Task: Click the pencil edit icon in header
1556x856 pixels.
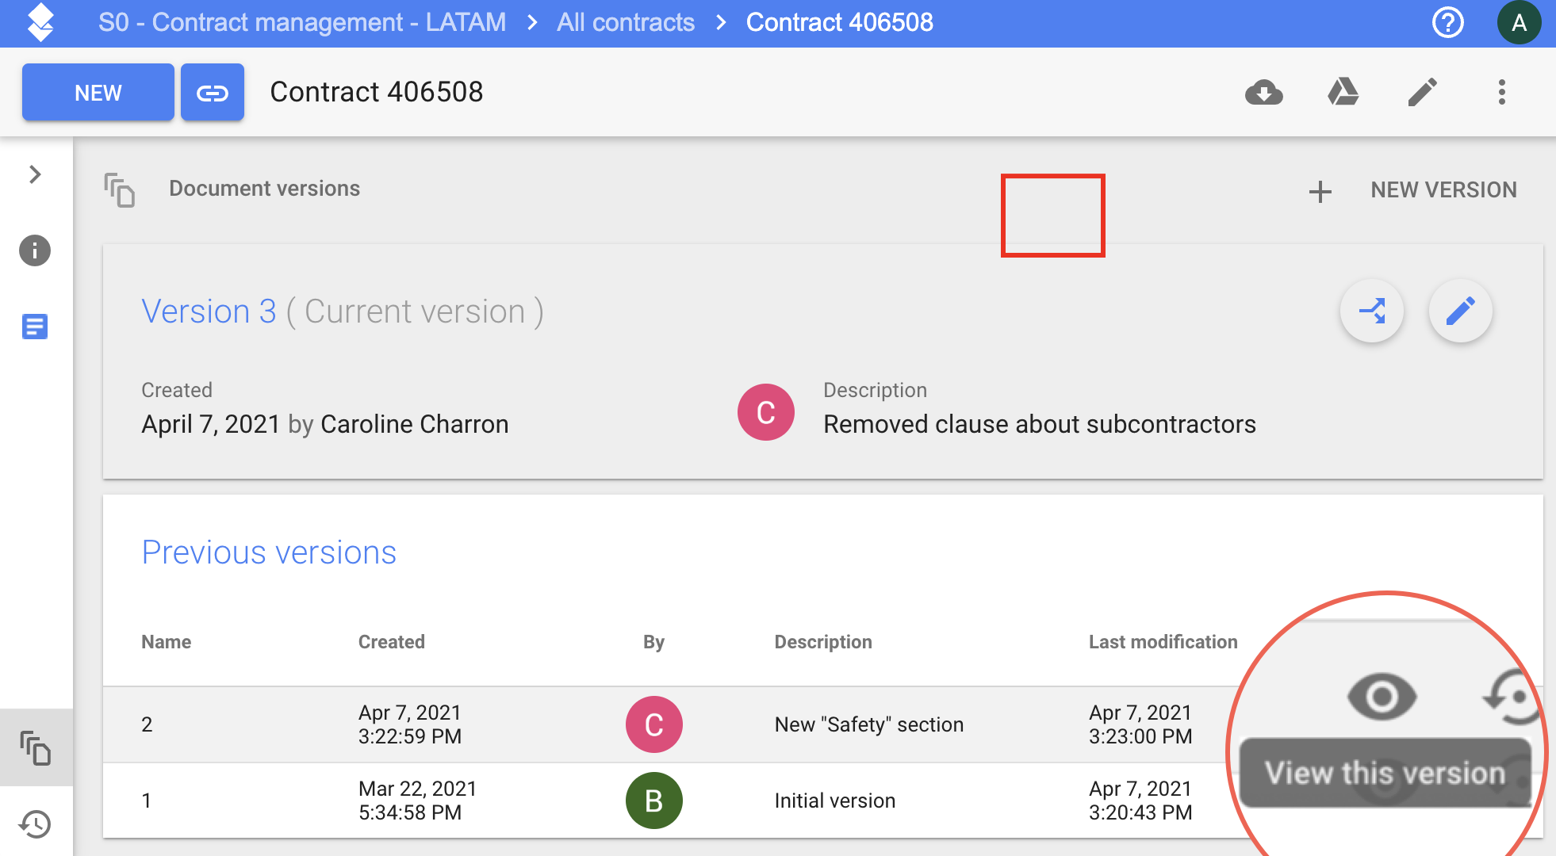Action: click(1422, 93)
